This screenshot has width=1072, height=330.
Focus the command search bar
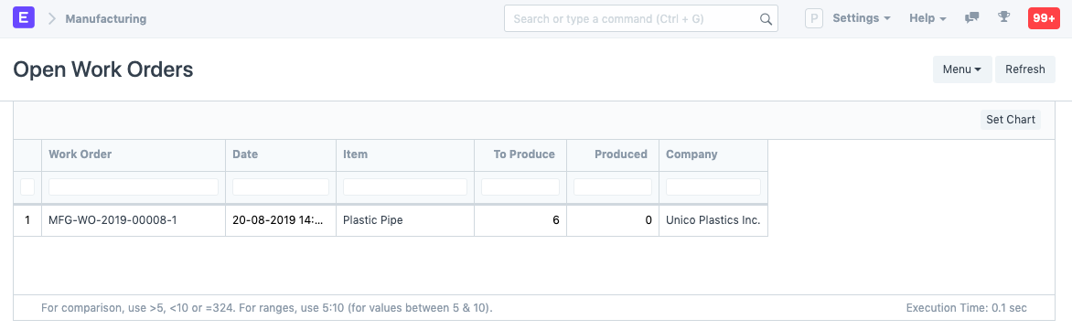click(x=641, y=18)
